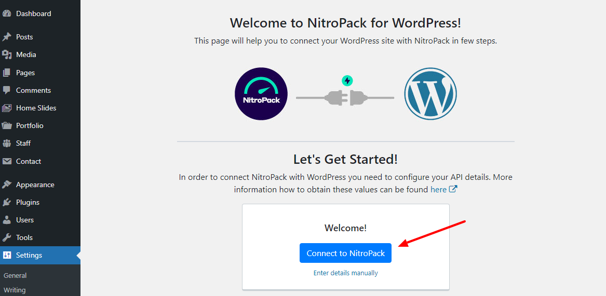Click the green lightning bolt badge
This screenshot has height=296, width=606.
click(347, 81)
